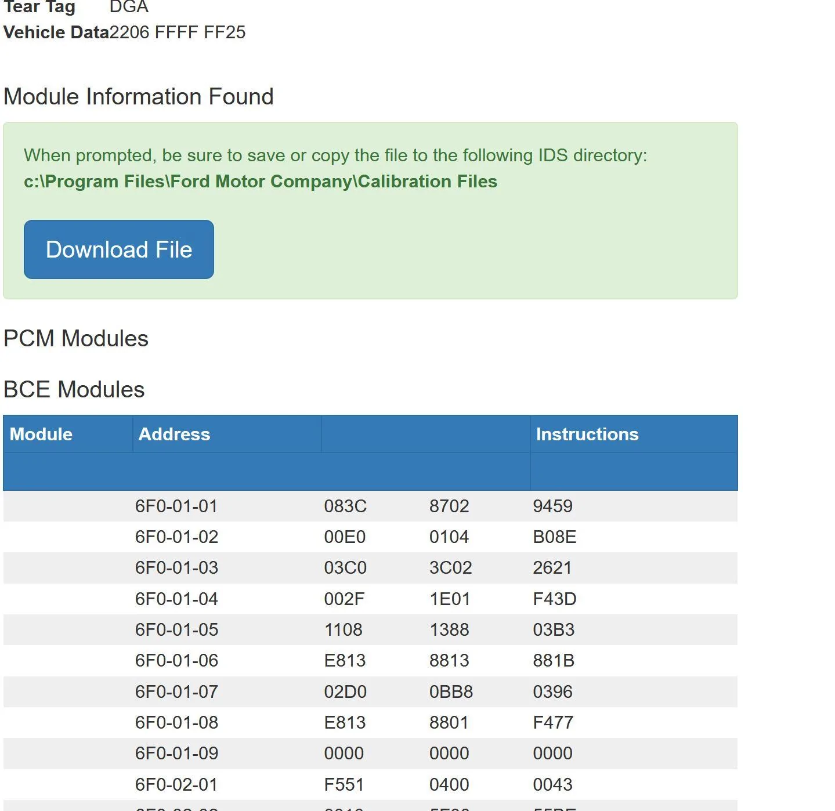Click value 8813 in row 6F0-01-06
Screen dimensions: 835x811
[449, 660]
